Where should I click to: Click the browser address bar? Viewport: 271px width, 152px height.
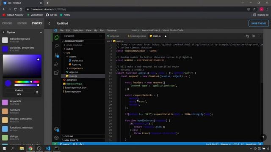(x=135, y=9)
